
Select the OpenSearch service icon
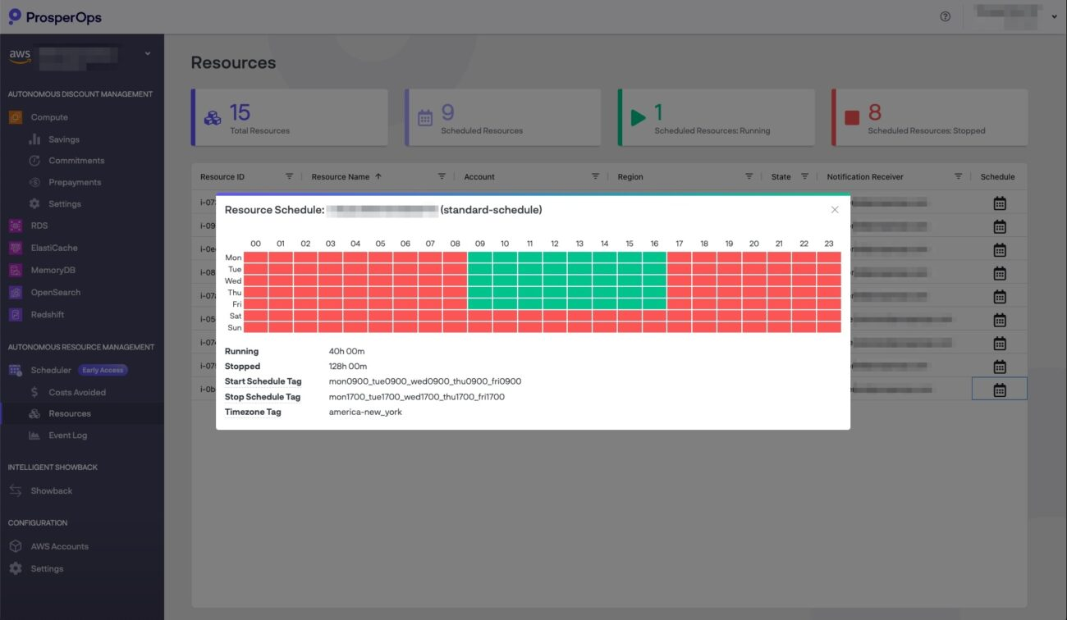tap(14, 292)
